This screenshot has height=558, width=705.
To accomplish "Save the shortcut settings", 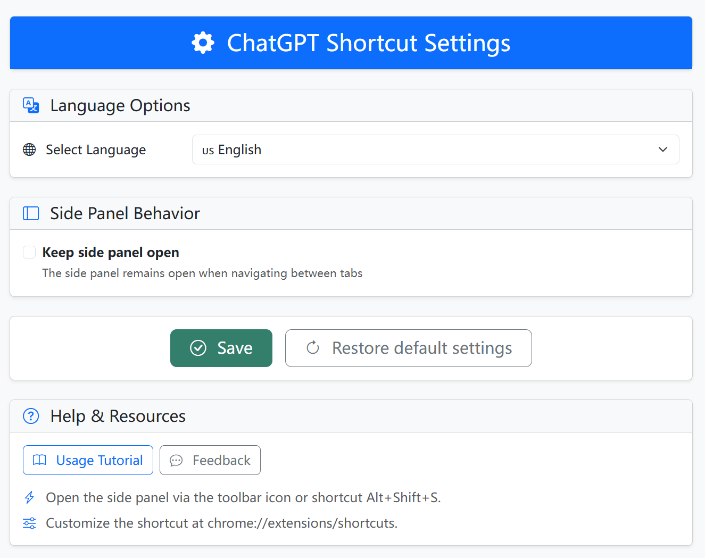I will [221, 348].
